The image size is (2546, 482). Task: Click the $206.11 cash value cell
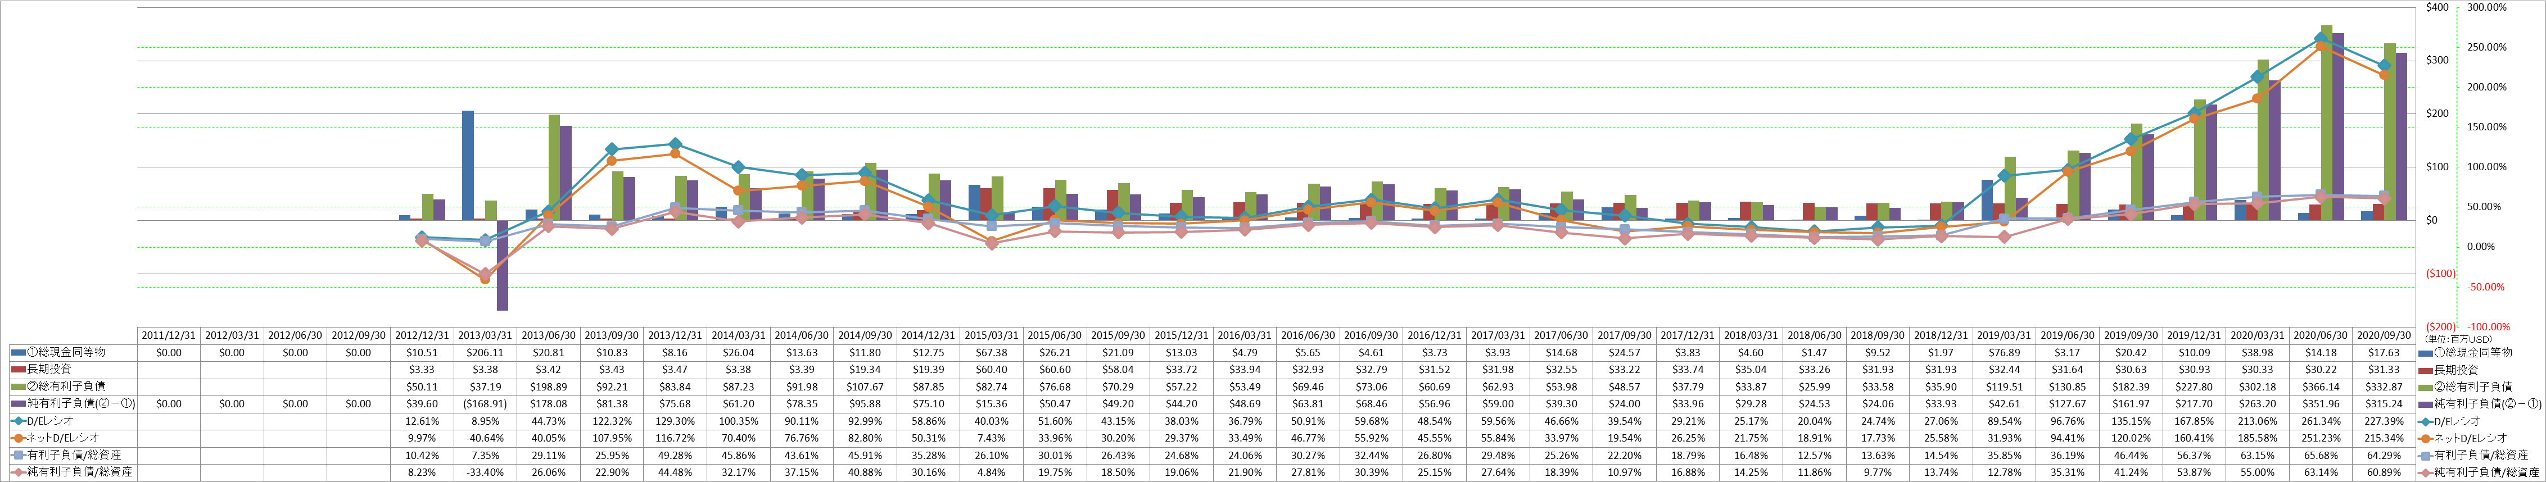tap(485, 352)
